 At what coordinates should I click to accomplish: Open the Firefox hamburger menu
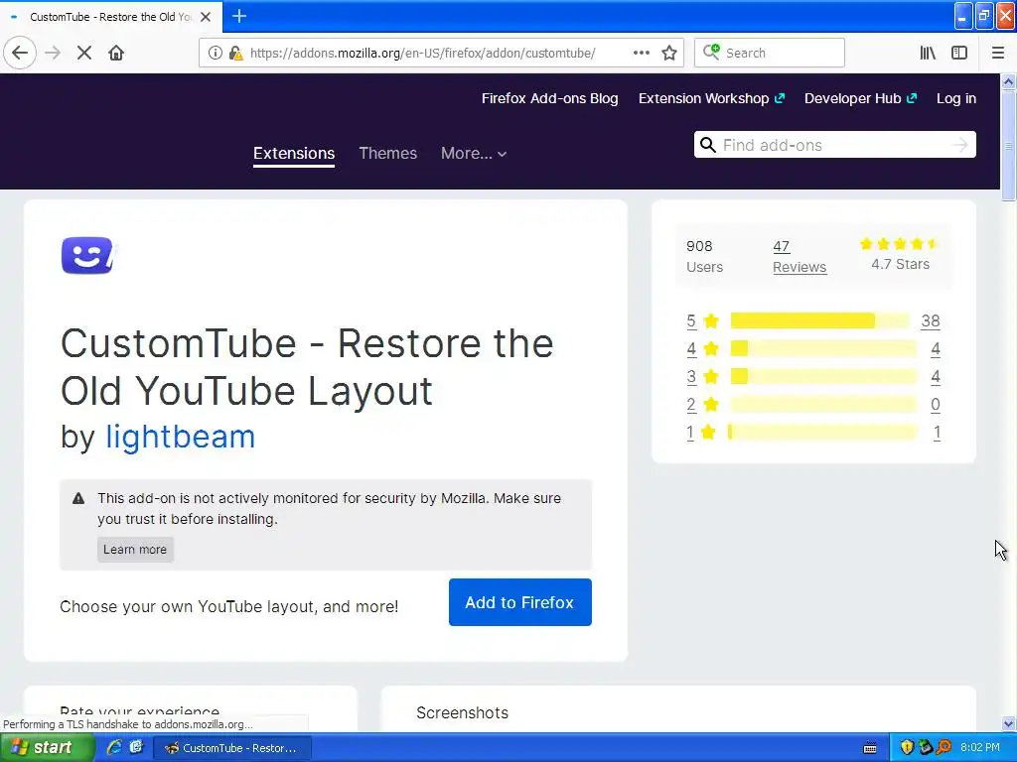998,53
